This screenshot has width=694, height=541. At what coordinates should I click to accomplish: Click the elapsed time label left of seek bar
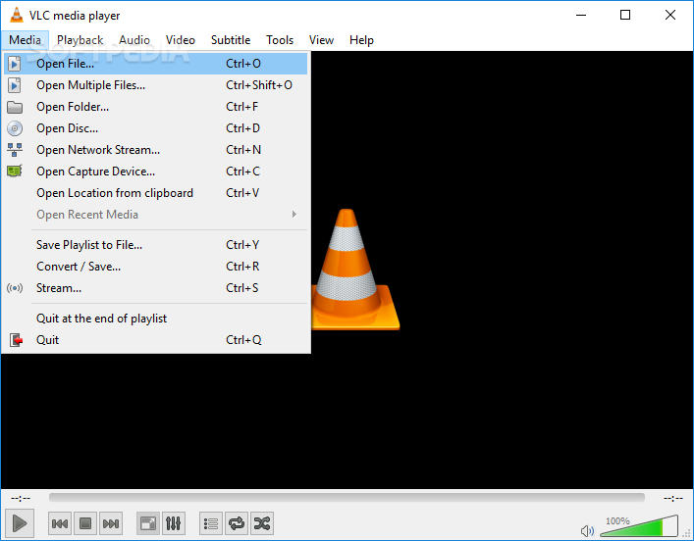click(x=21, y=498)
